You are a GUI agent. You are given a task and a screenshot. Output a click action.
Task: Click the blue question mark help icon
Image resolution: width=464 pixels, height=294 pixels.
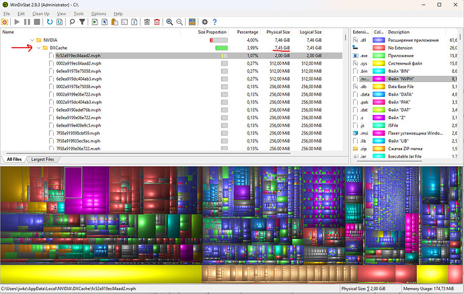tap(215, 22)
